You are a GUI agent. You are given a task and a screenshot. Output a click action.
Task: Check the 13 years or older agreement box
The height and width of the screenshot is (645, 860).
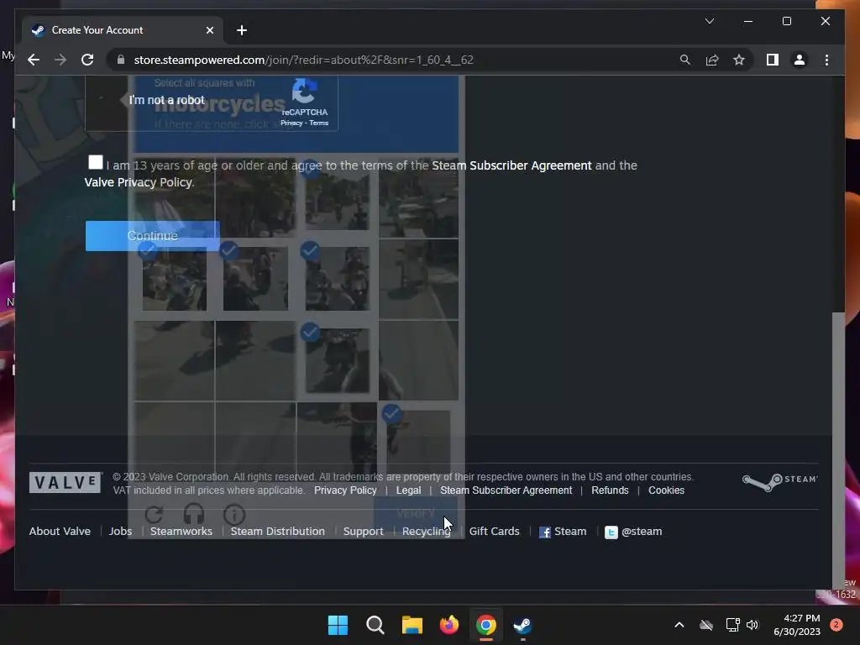[x=96, y=162]
